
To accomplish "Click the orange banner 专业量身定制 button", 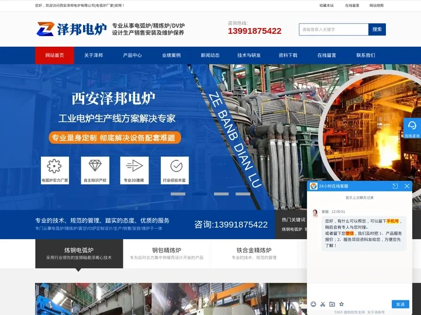I will (x=115, y=138).
